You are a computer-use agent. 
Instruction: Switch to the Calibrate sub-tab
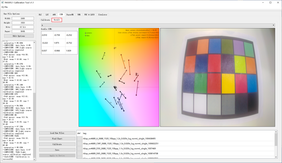pyautogui.click(x=45, y=20)
